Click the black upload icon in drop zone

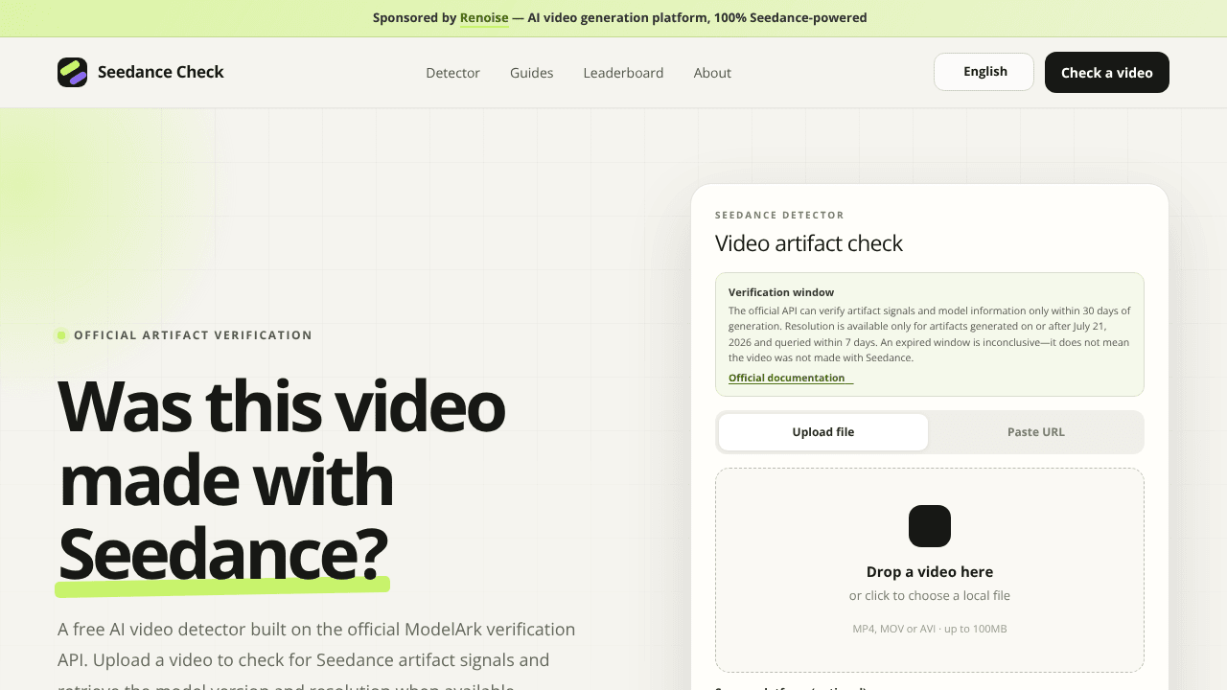tap(930, 526)
